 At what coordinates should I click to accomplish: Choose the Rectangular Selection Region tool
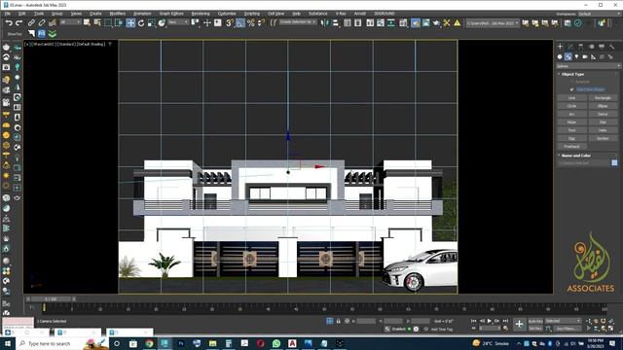(x=108, y=23)
